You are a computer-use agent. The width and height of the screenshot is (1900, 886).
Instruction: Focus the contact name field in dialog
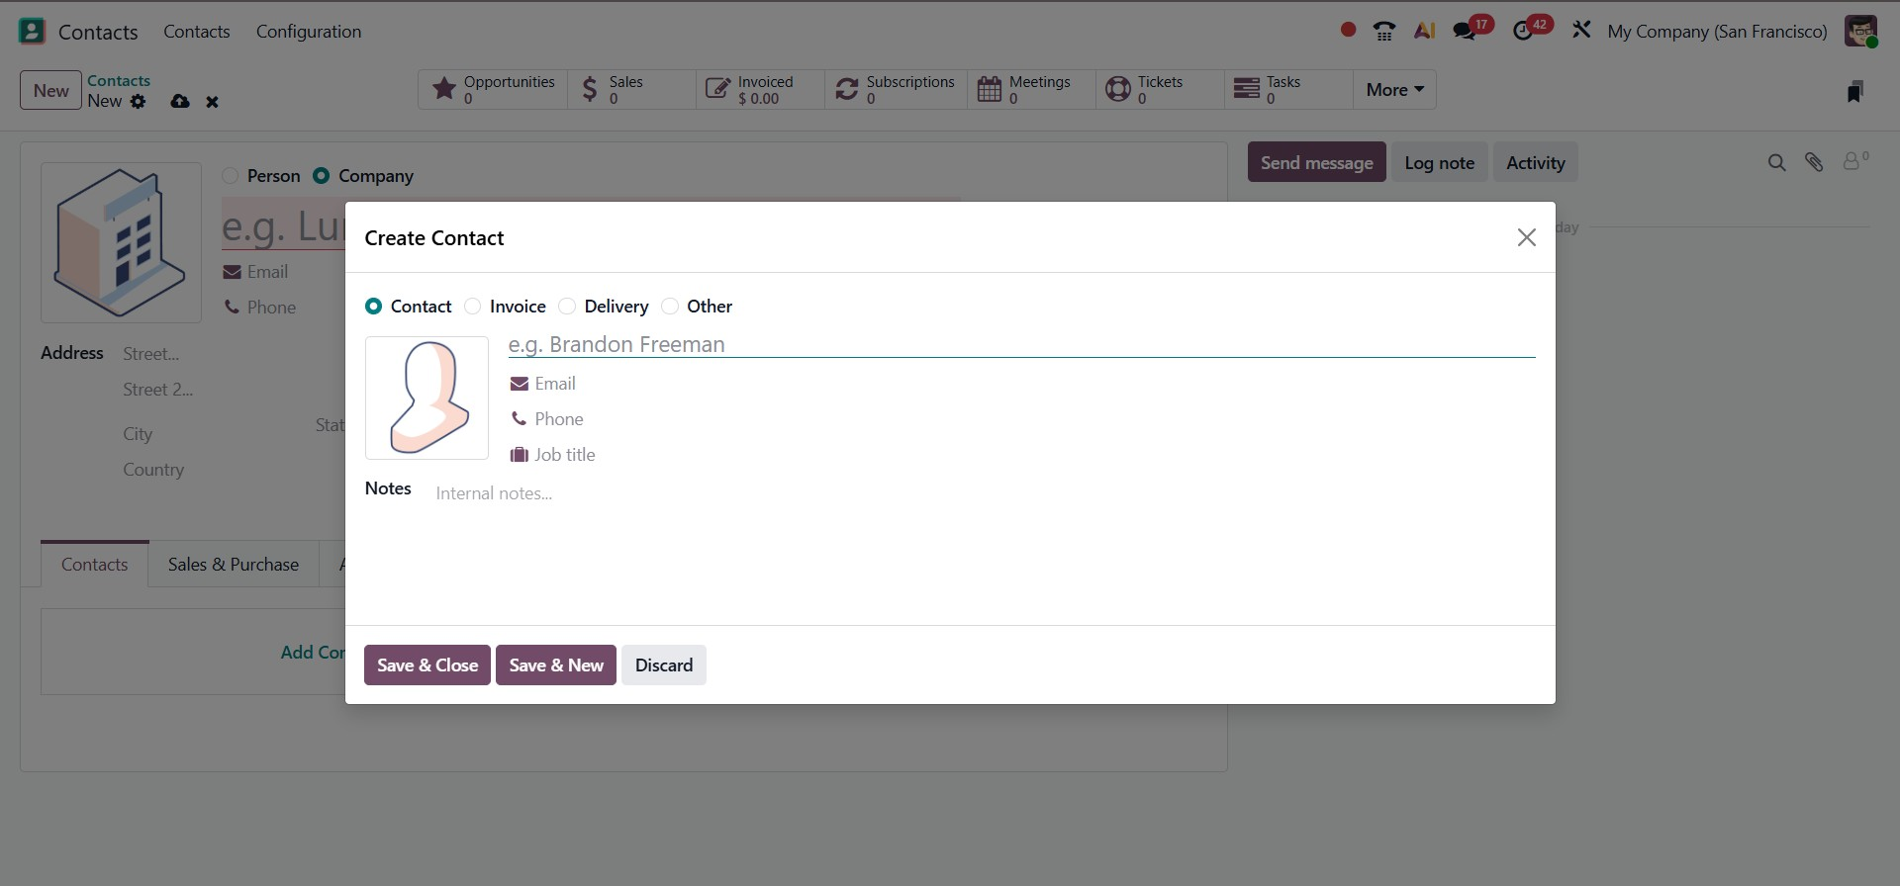[1021, 344]
